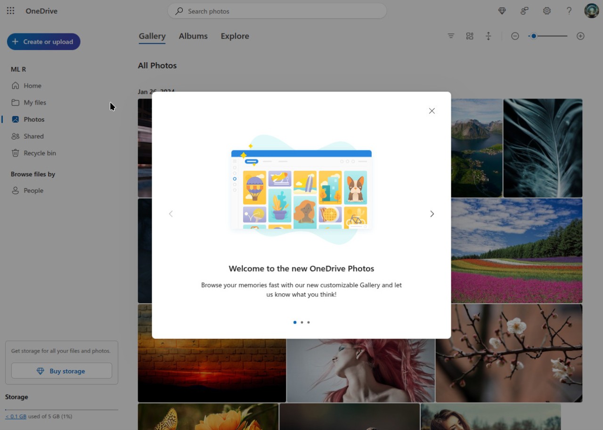
Task: Click the app launcher waffle icon
Action: click(10, 10)
